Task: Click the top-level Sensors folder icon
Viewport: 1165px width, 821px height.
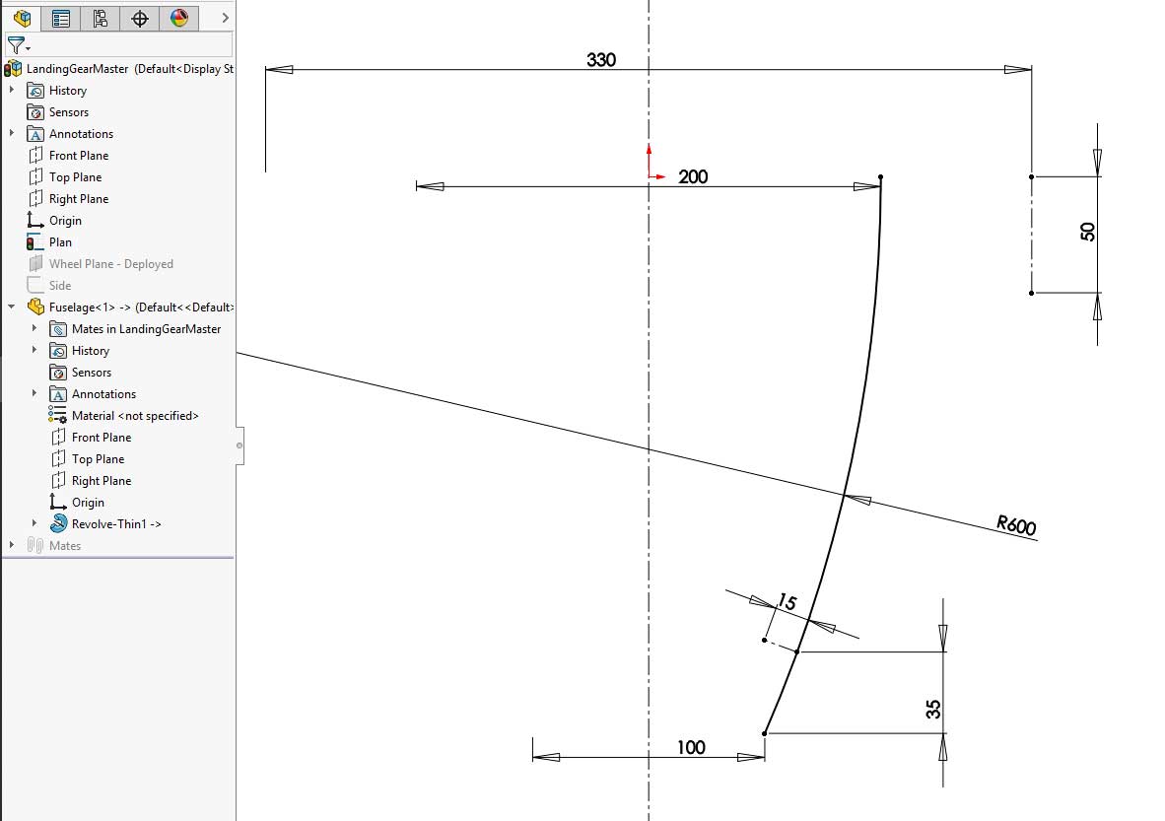Action: [x=34, y=112]
